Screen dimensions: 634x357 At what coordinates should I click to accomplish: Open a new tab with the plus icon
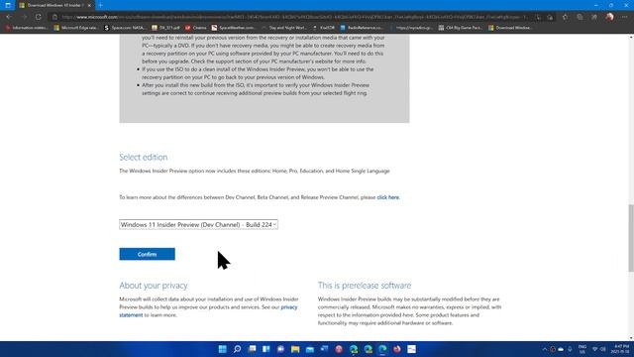tap(100, 5)
